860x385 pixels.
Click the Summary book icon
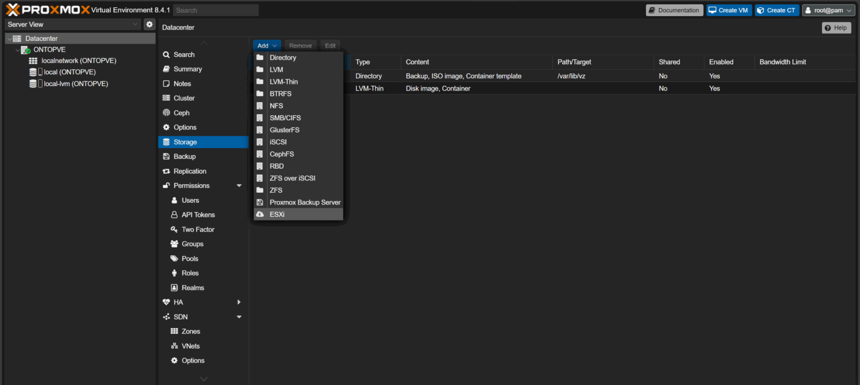(166, 69)
